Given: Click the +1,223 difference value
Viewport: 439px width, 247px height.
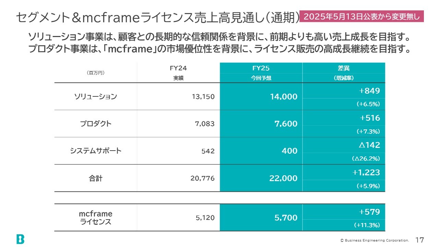Looking at the screenshot, I should coord(366,172).
